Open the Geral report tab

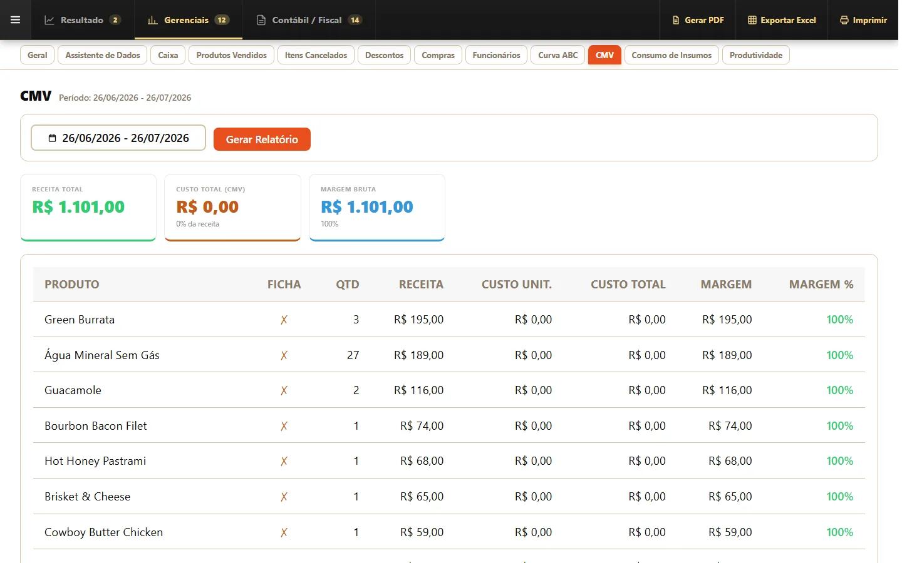(x=38, y=55)
